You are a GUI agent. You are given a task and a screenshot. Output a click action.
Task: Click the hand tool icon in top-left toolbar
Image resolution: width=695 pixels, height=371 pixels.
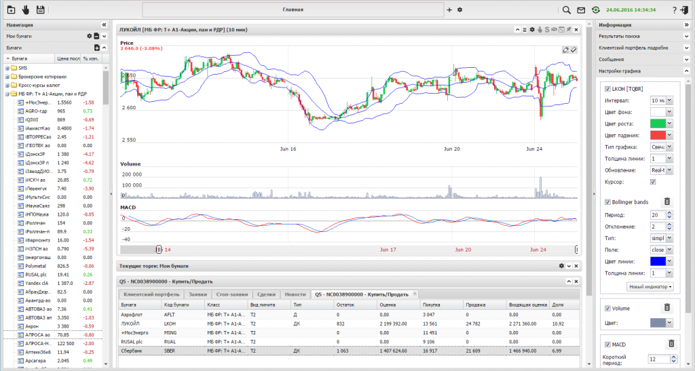26,10
